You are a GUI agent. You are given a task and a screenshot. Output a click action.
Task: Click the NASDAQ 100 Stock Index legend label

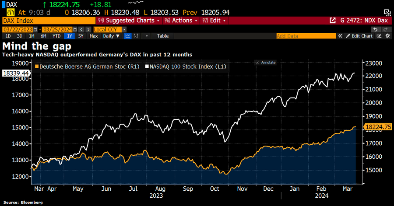(188, 67)
